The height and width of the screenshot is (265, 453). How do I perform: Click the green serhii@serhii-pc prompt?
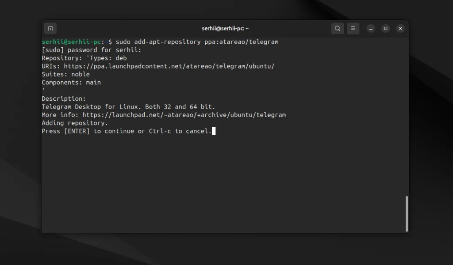click(71, 42)
